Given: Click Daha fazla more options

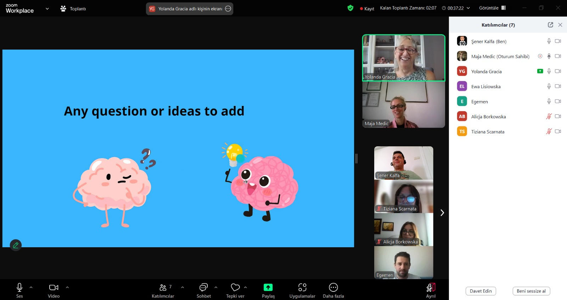Looking at the screenshot, I should (333, 287).
